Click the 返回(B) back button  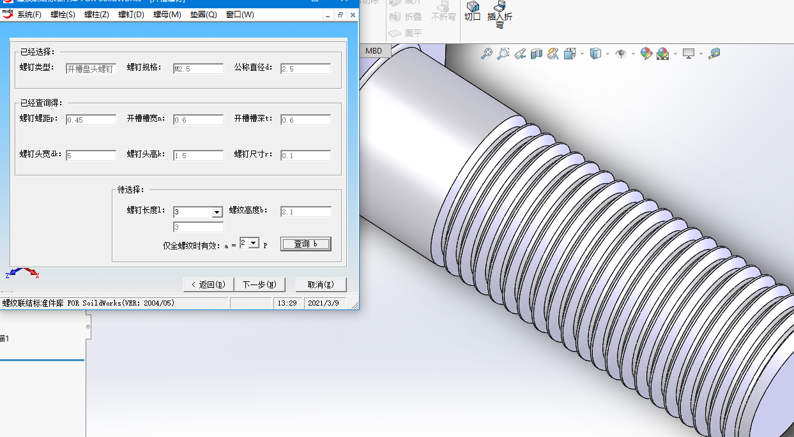(x=208, y=285)
